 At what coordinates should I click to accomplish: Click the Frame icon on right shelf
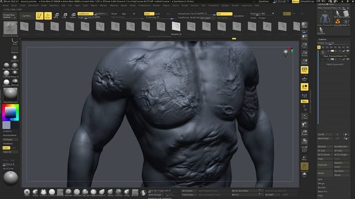pos(305,117)
